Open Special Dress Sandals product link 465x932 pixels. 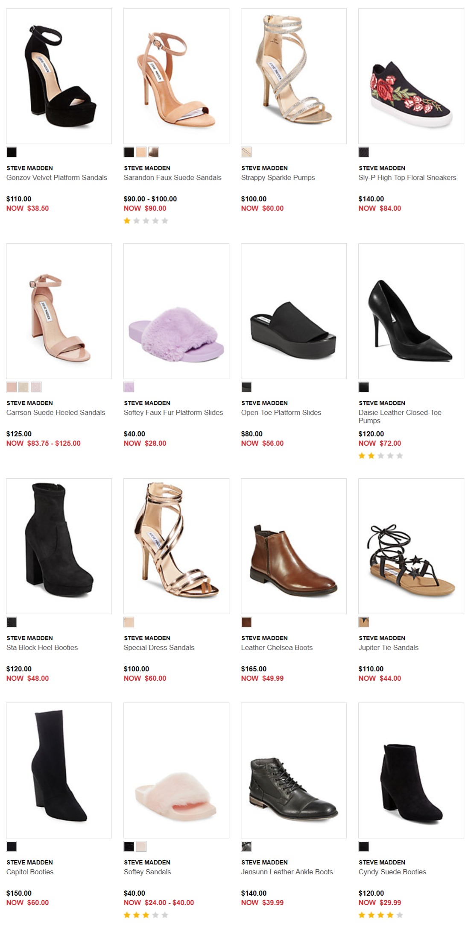(159, 648)
